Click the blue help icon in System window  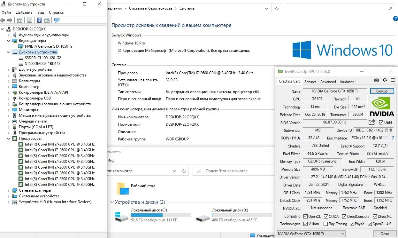pos(395,19)
